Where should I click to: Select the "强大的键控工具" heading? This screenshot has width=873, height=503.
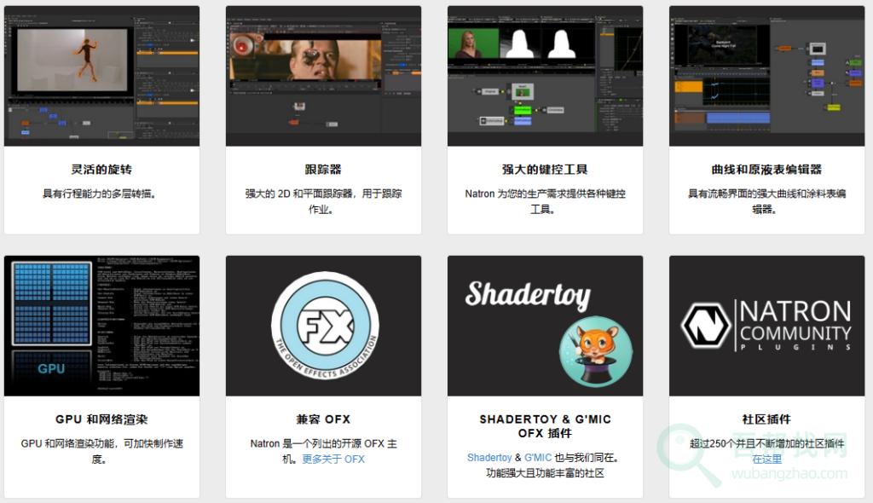click(545, 170)
